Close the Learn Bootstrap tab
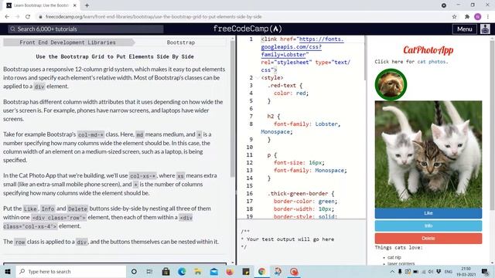This screenshot has width=495, height=278. pos(75,5)
